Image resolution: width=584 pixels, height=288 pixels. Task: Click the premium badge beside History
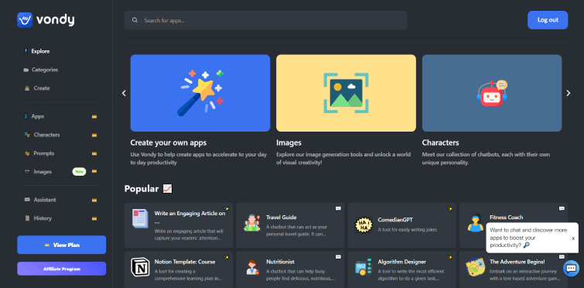tap(94, 218)
